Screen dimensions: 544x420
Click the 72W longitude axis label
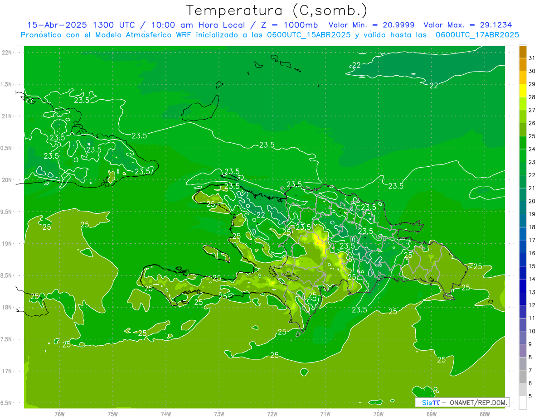tap(272, 414)
